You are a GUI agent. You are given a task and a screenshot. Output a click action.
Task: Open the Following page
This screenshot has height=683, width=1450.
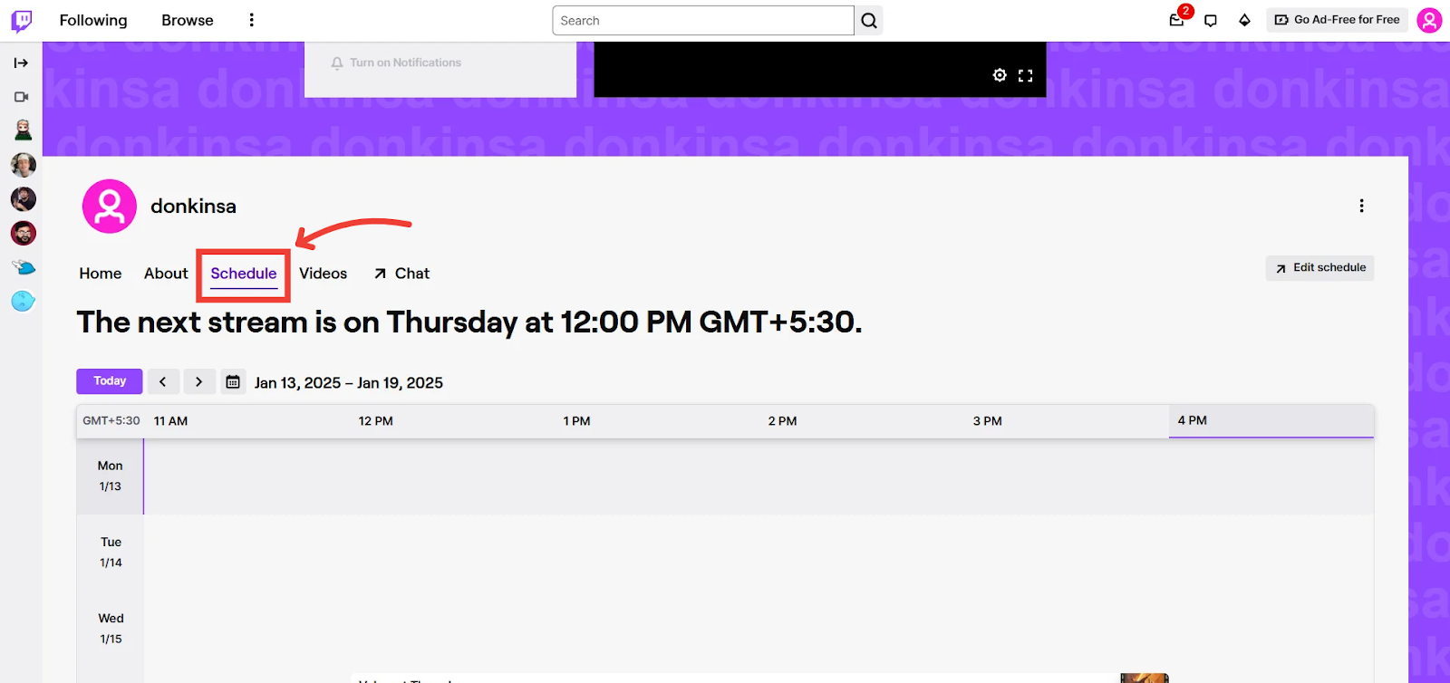(93, 21)
